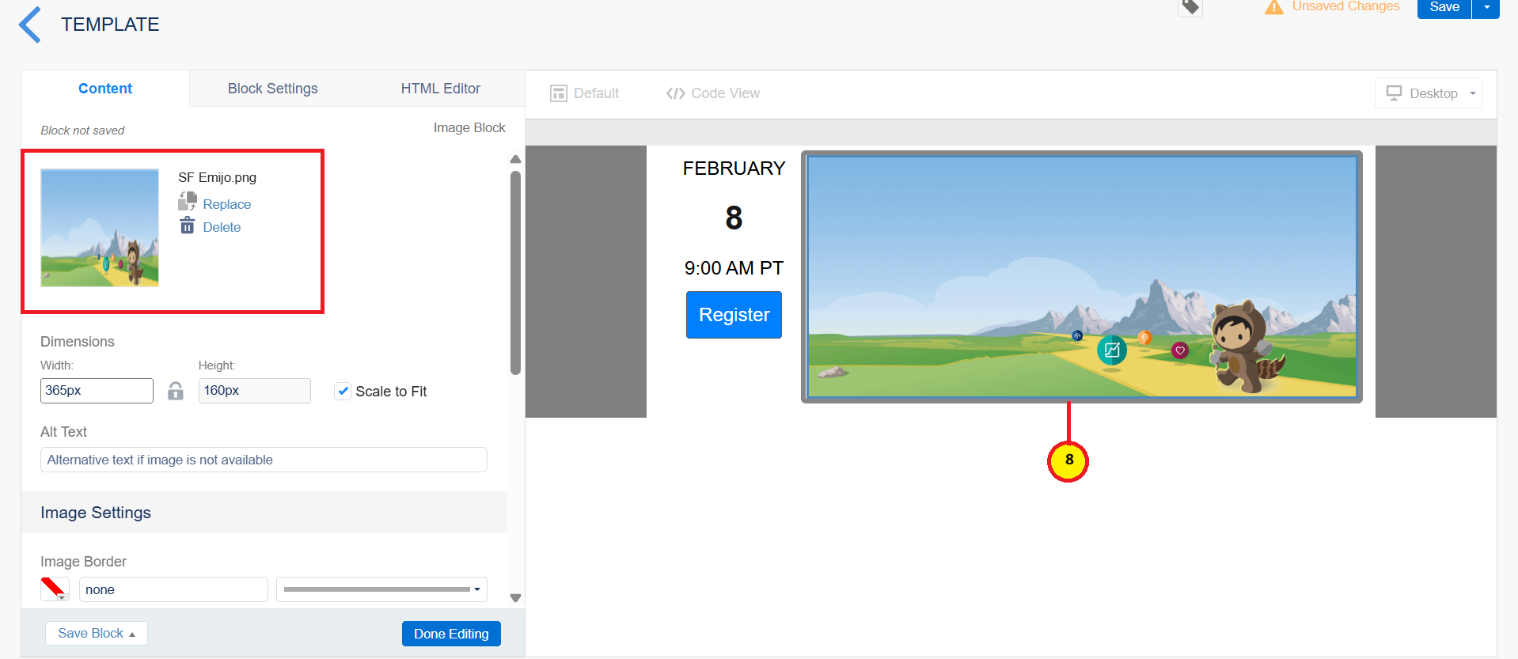The width and height of the screenshot is (1518, 659).
Task: Toggle the dimensions aspect ratio lock
Action: [x=176, y=391]
